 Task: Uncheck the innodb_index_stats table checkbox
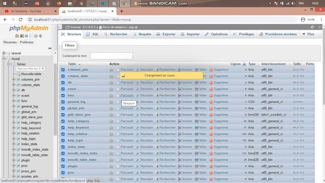tap(63, 154)
